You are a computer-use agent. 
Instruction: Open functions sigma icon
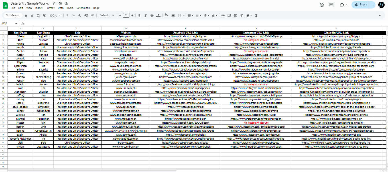pyautogui.click(x=256, y=15)
